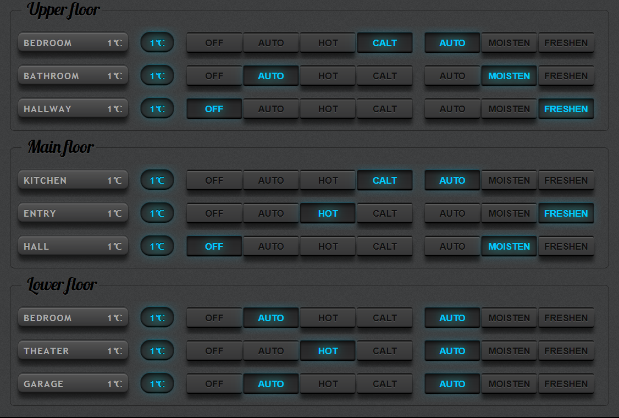
Task: Toggle the highlighted FRESHEN button for Entry
Action: pyautogui.click(x=566, y=213)
